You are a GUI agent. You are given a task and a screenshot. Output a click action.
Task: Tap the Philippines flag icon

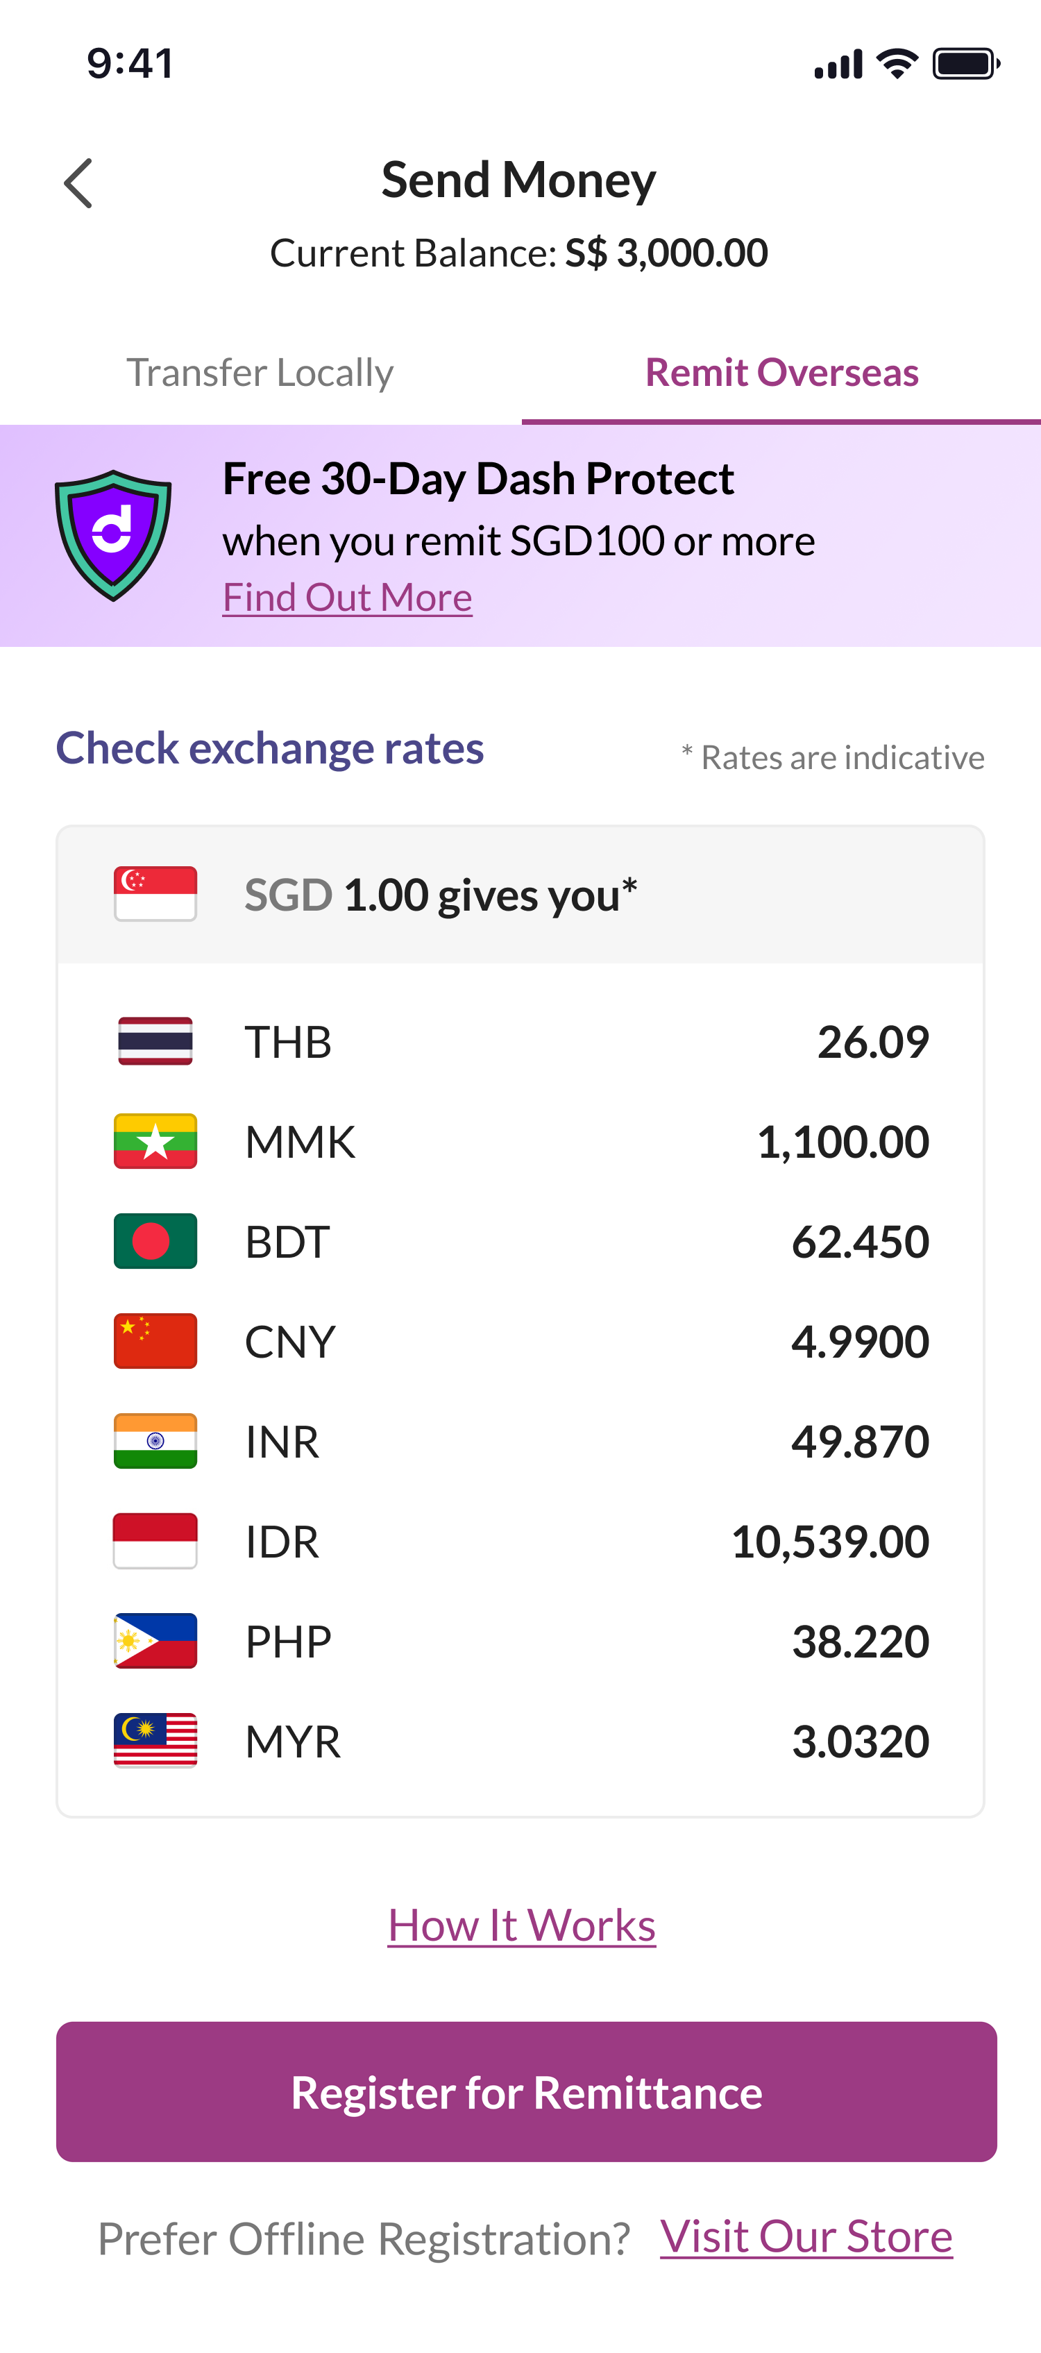click(155, 1641)
